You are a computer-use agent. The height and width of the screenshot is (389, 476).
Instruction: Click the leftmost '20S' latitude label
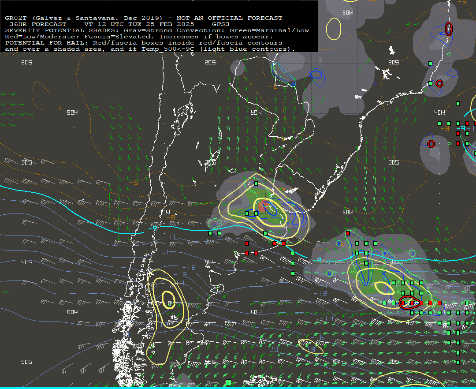point(27,62)
